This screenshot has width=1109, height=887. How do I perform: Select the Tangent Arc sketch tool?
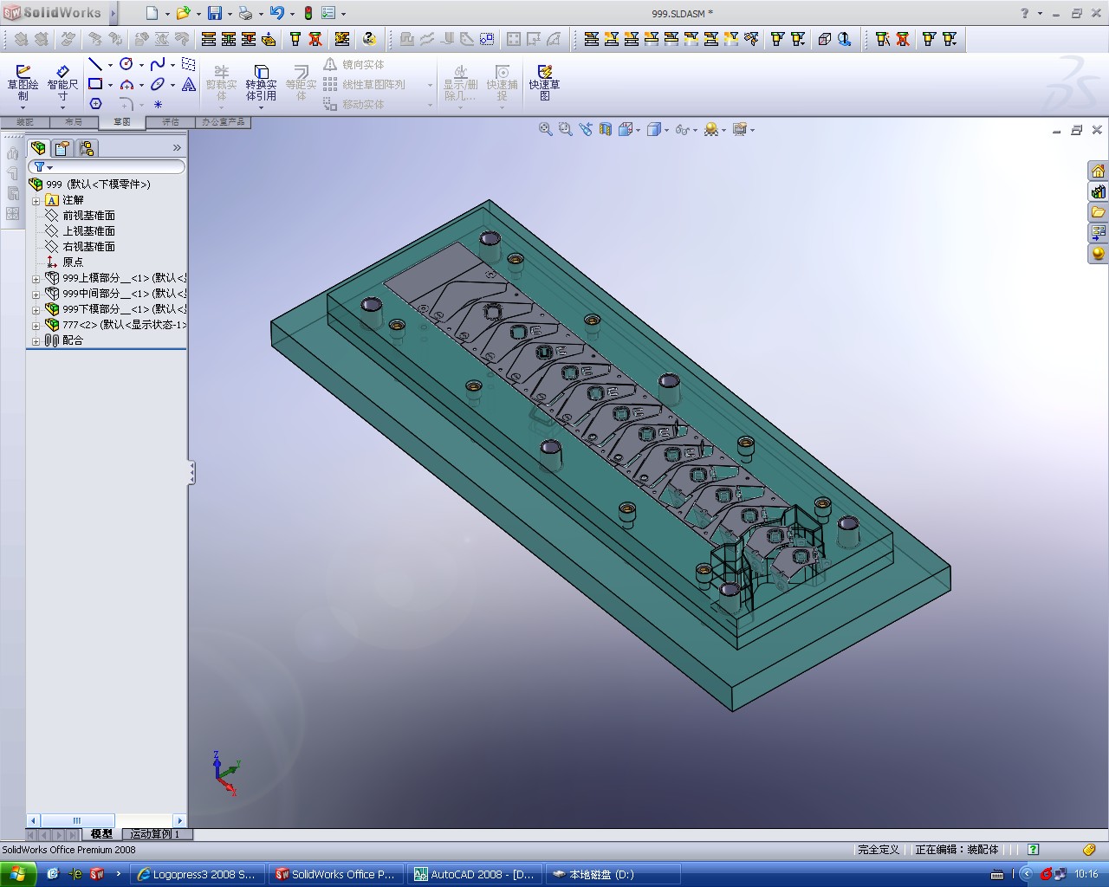point(126,85)
